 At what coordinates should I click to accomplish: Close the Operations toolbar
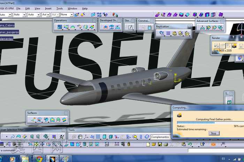point(94,21)
